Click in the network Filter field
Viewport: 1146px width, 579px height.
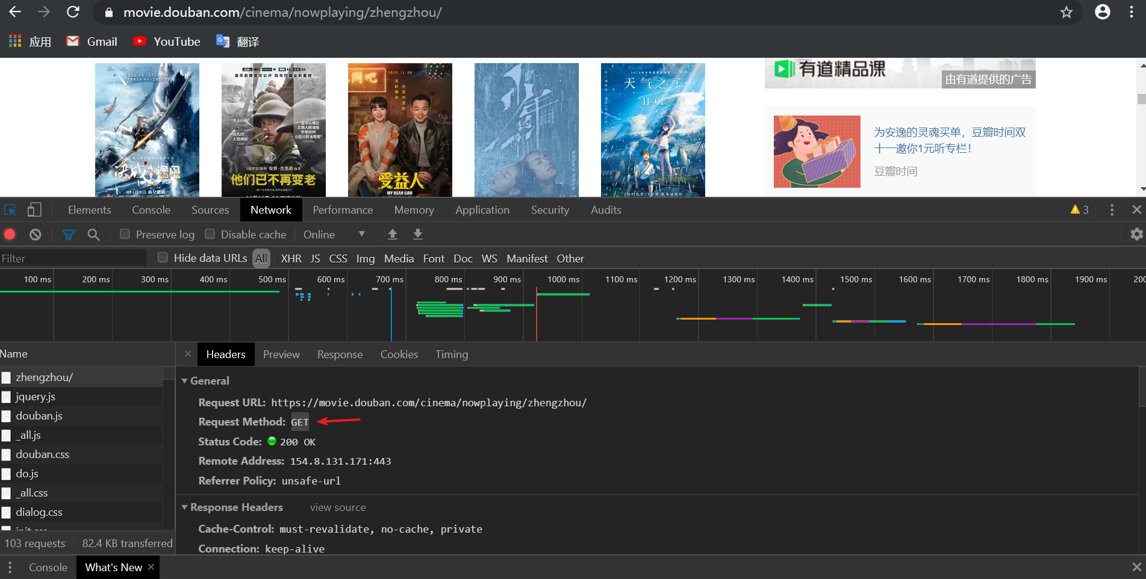pos(73,258)
